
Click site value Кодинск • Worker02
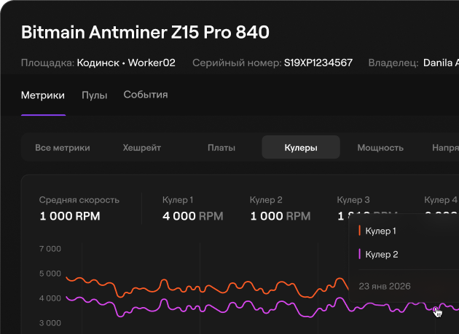coord(126,63)
